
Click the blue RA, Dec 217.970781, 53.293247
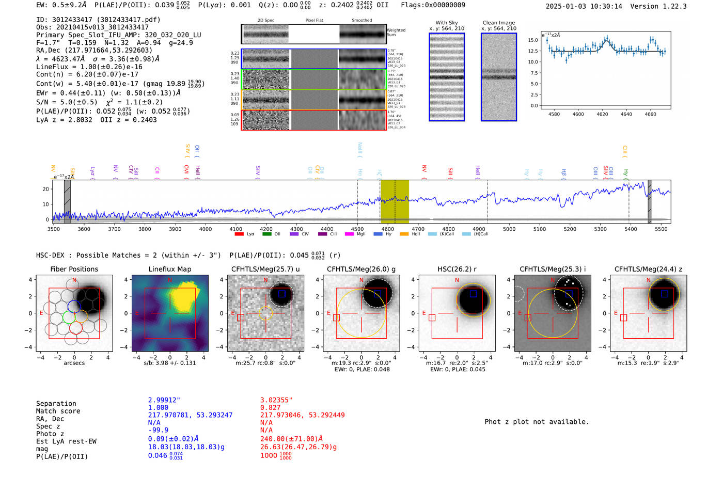(191, 415)
